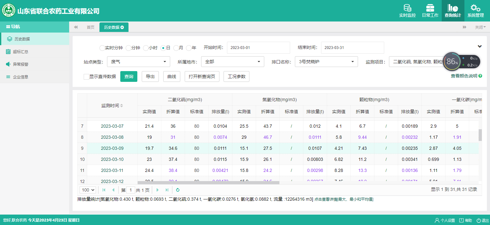Click the table's vertical scrollbar thumb

[x=480, y=135]
